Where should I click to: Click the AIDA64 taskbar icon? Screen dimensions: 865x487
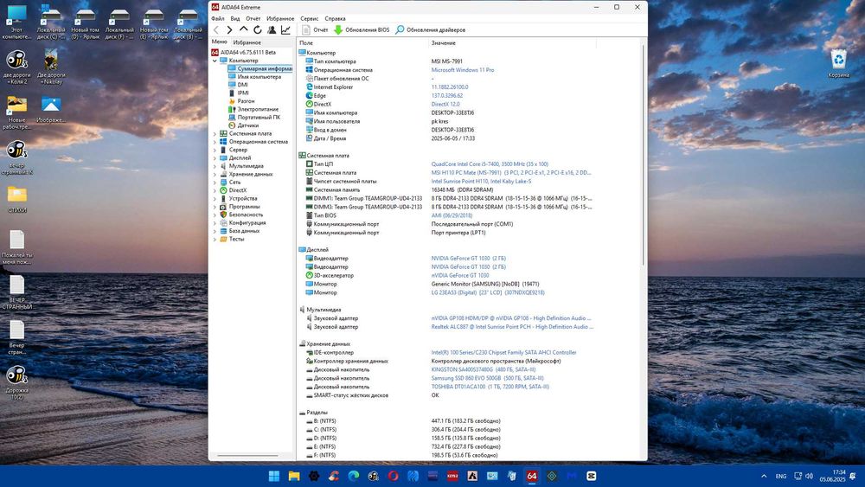tap(532, 476)
